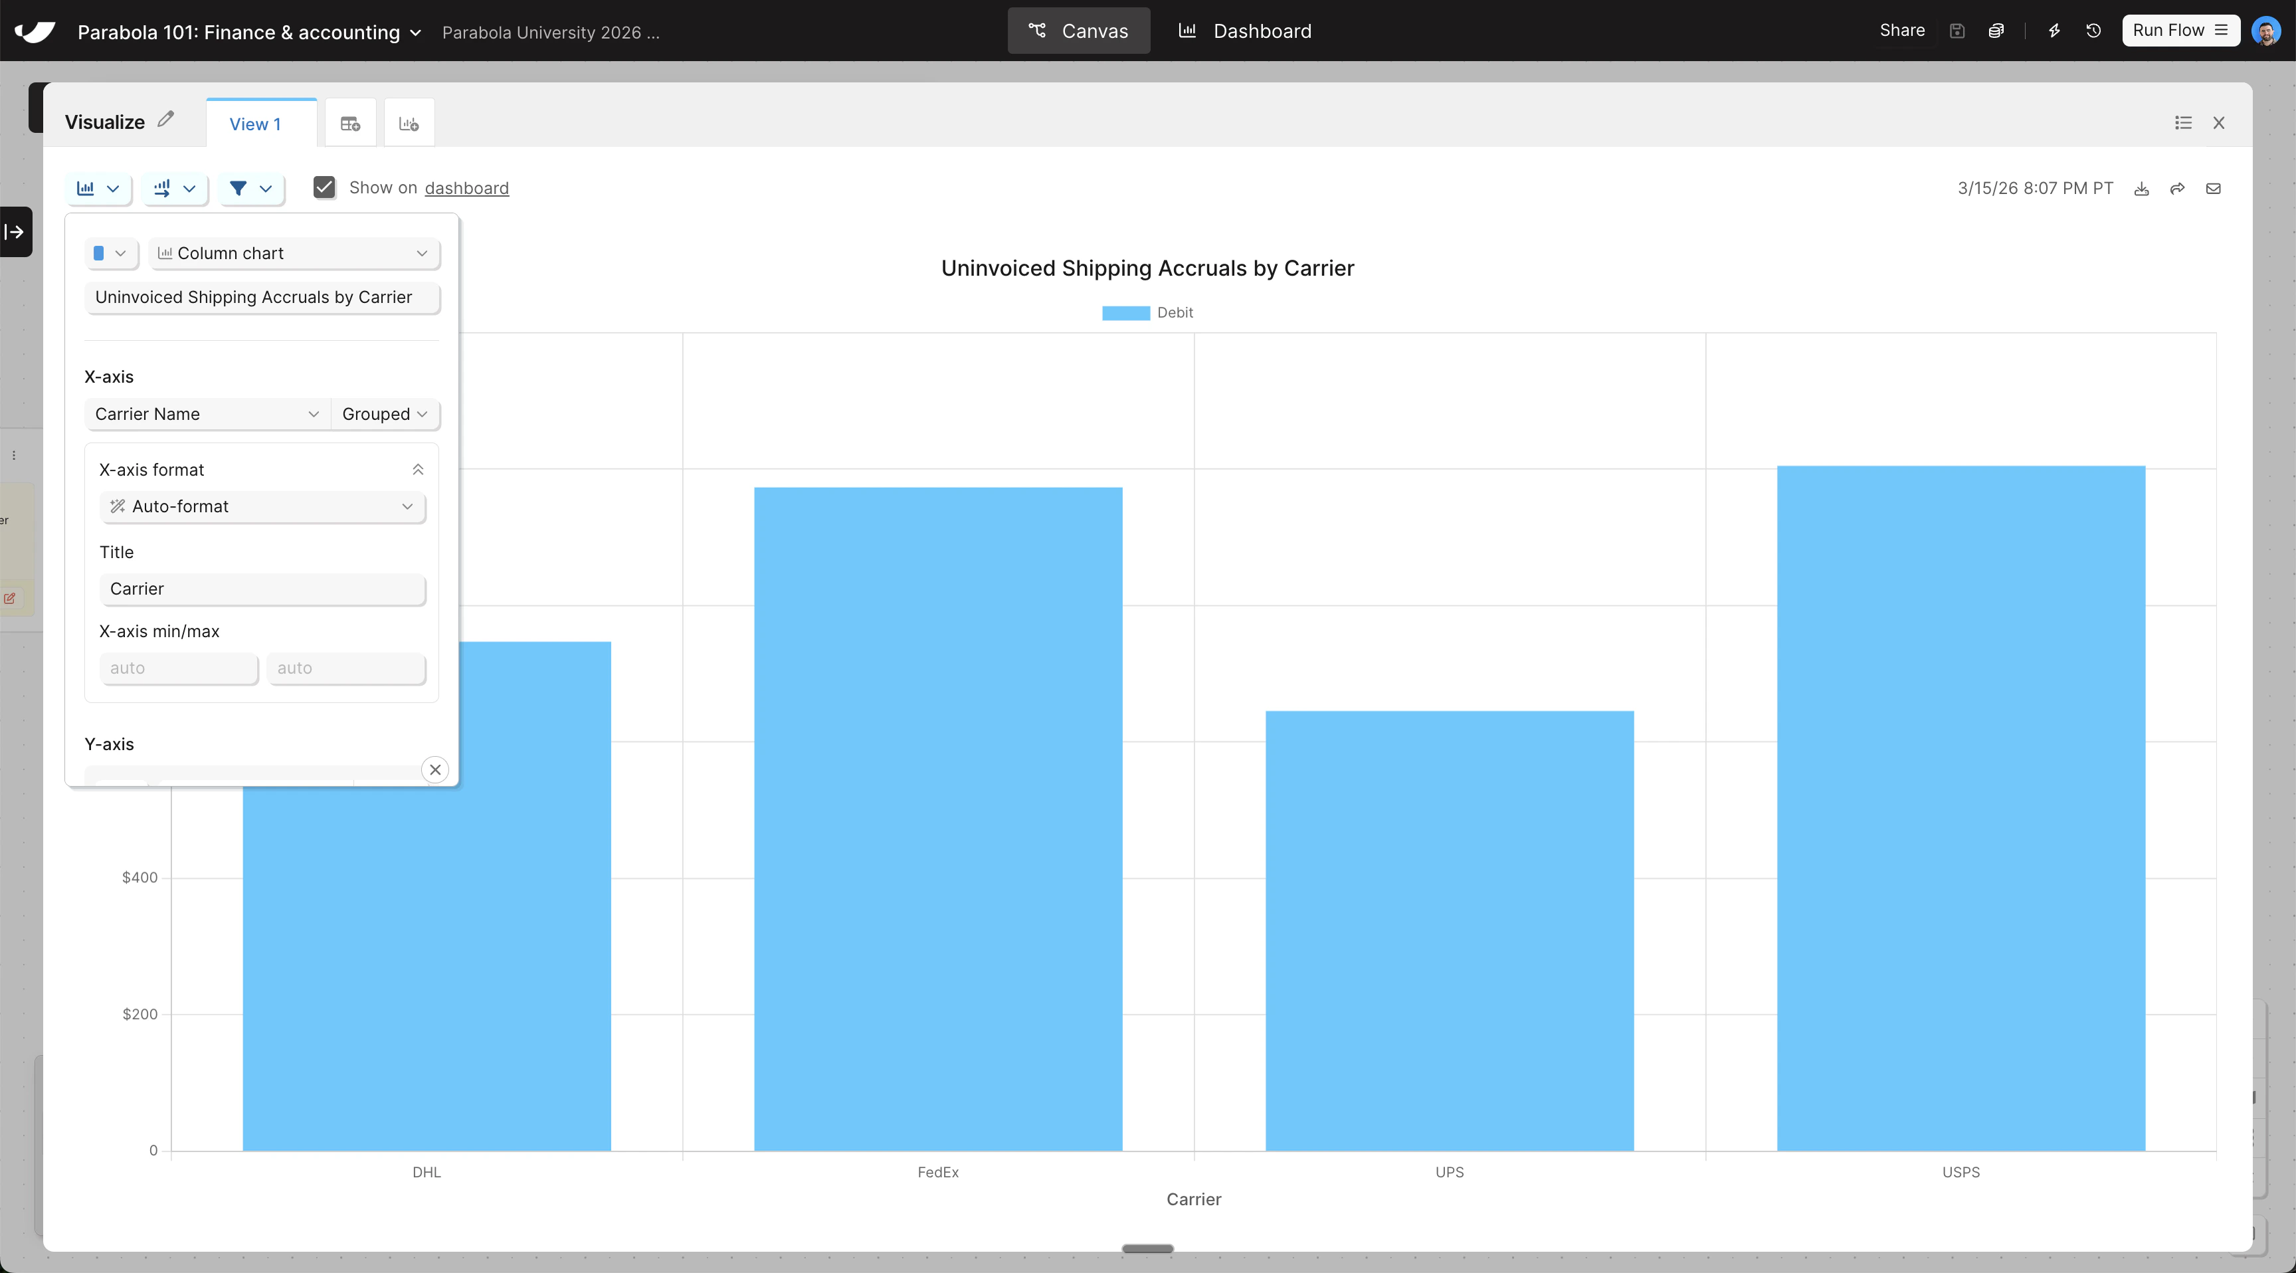Image resolution: width=2296 pixels, height=1273 pixels.
Task: Edit the X-axis Title field
Action: [262, 589]
